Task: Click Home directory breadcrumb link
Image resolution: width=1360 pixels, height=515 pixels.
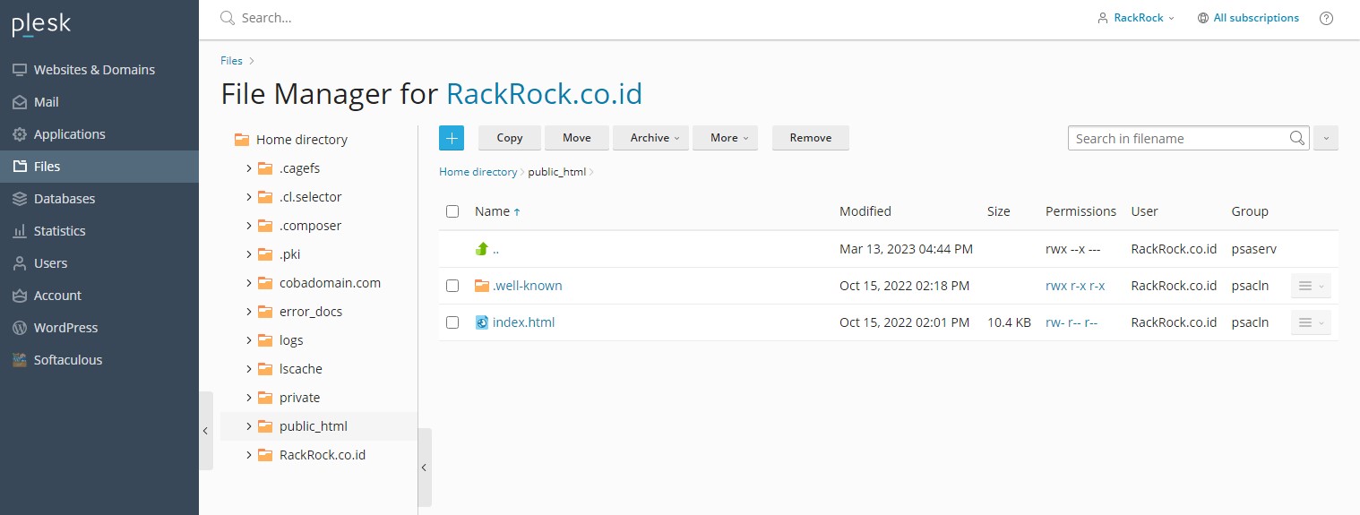Action: pyautogui.click(x=478, y=172)
